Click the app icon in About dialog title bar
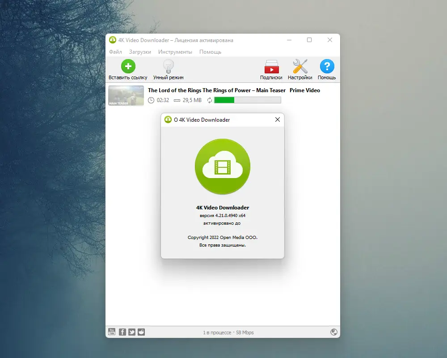This screenshot has height=358, width=447. coord(168,119)
